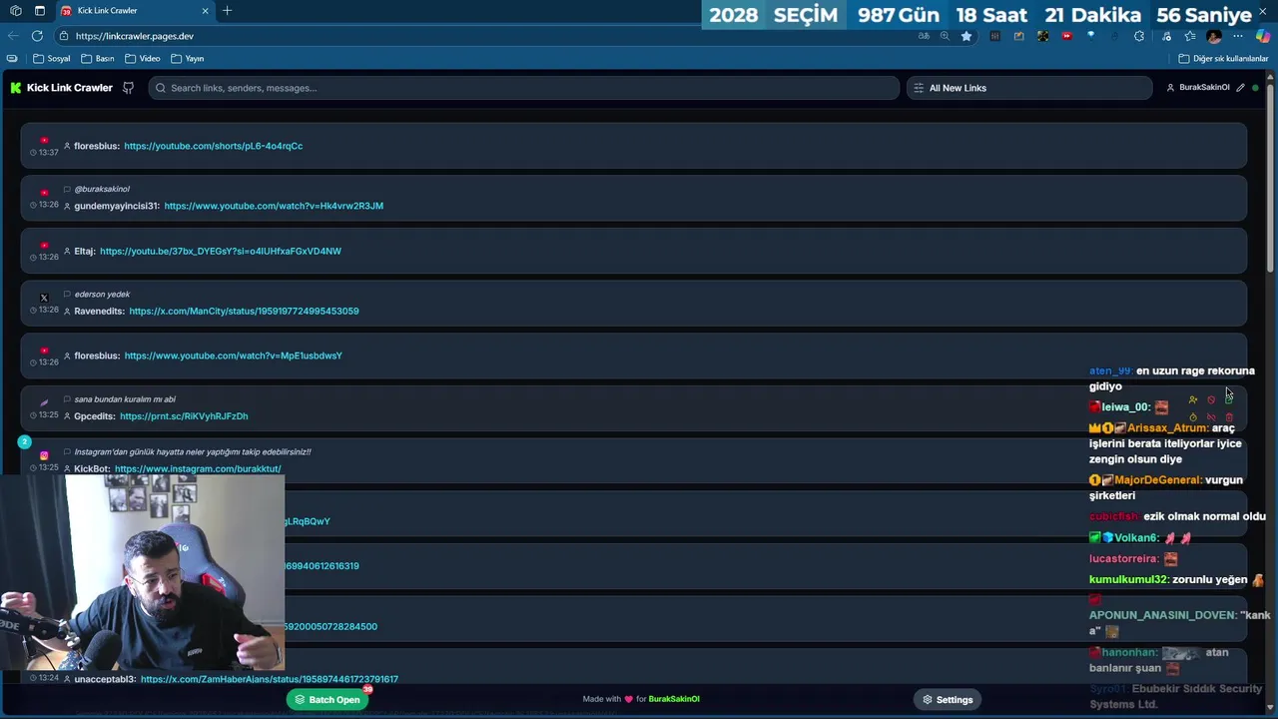Open floresbius youtube.com/shorts link

(x=214, y=146)
